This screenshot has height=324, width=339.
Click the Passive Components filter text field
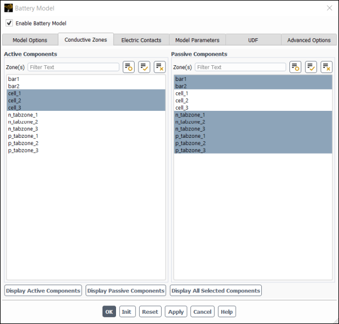tap(240, 67)
